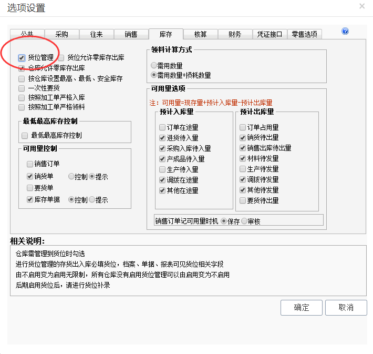The image size is (373, 354).
Task: Click the 确定 button
Action: tap(301, 308)
